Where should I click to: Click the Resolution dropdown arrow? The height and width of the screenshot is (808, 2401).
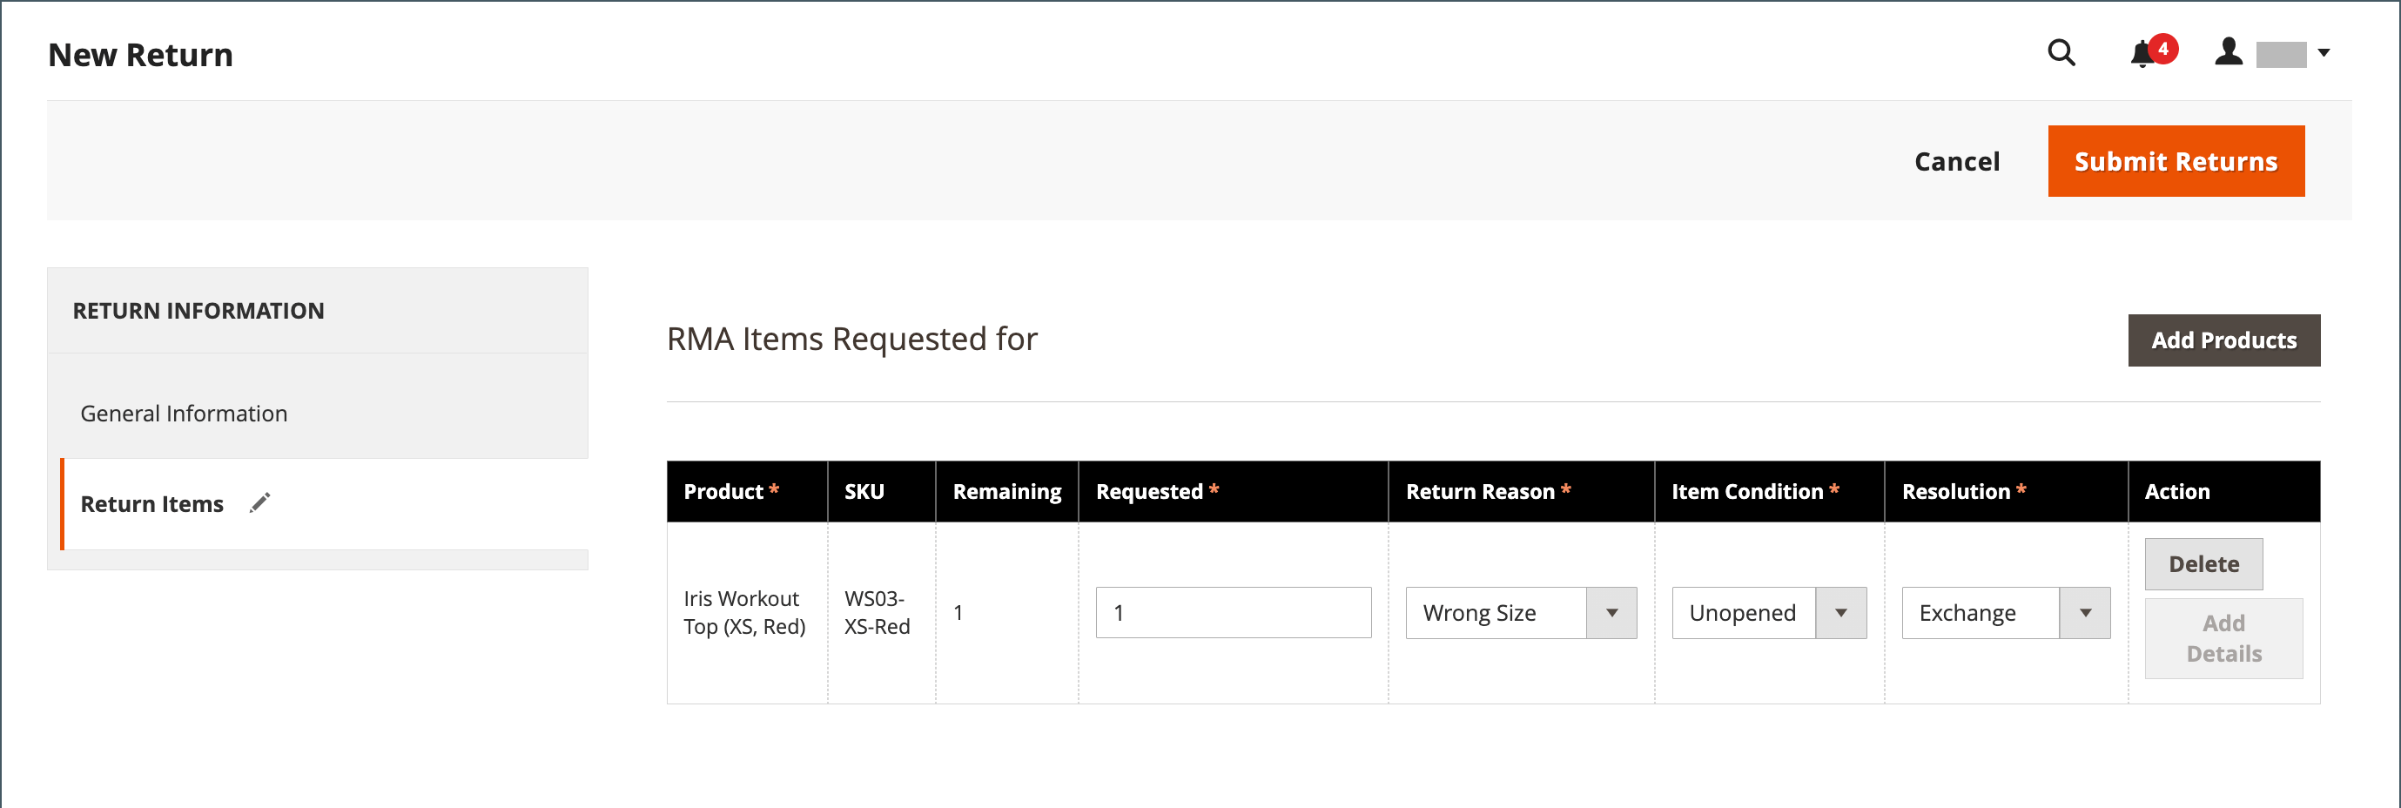click(2085, 612)
